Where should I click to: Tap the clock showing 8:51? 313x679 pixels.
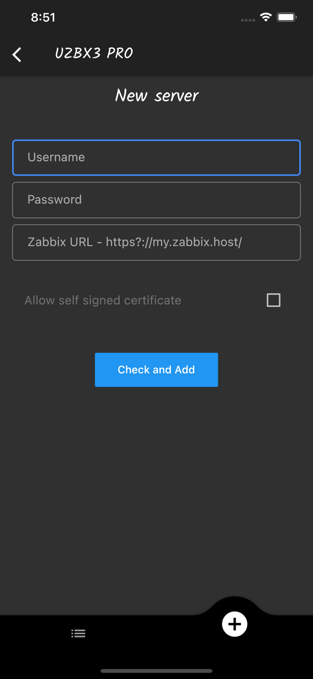point(43,17)
